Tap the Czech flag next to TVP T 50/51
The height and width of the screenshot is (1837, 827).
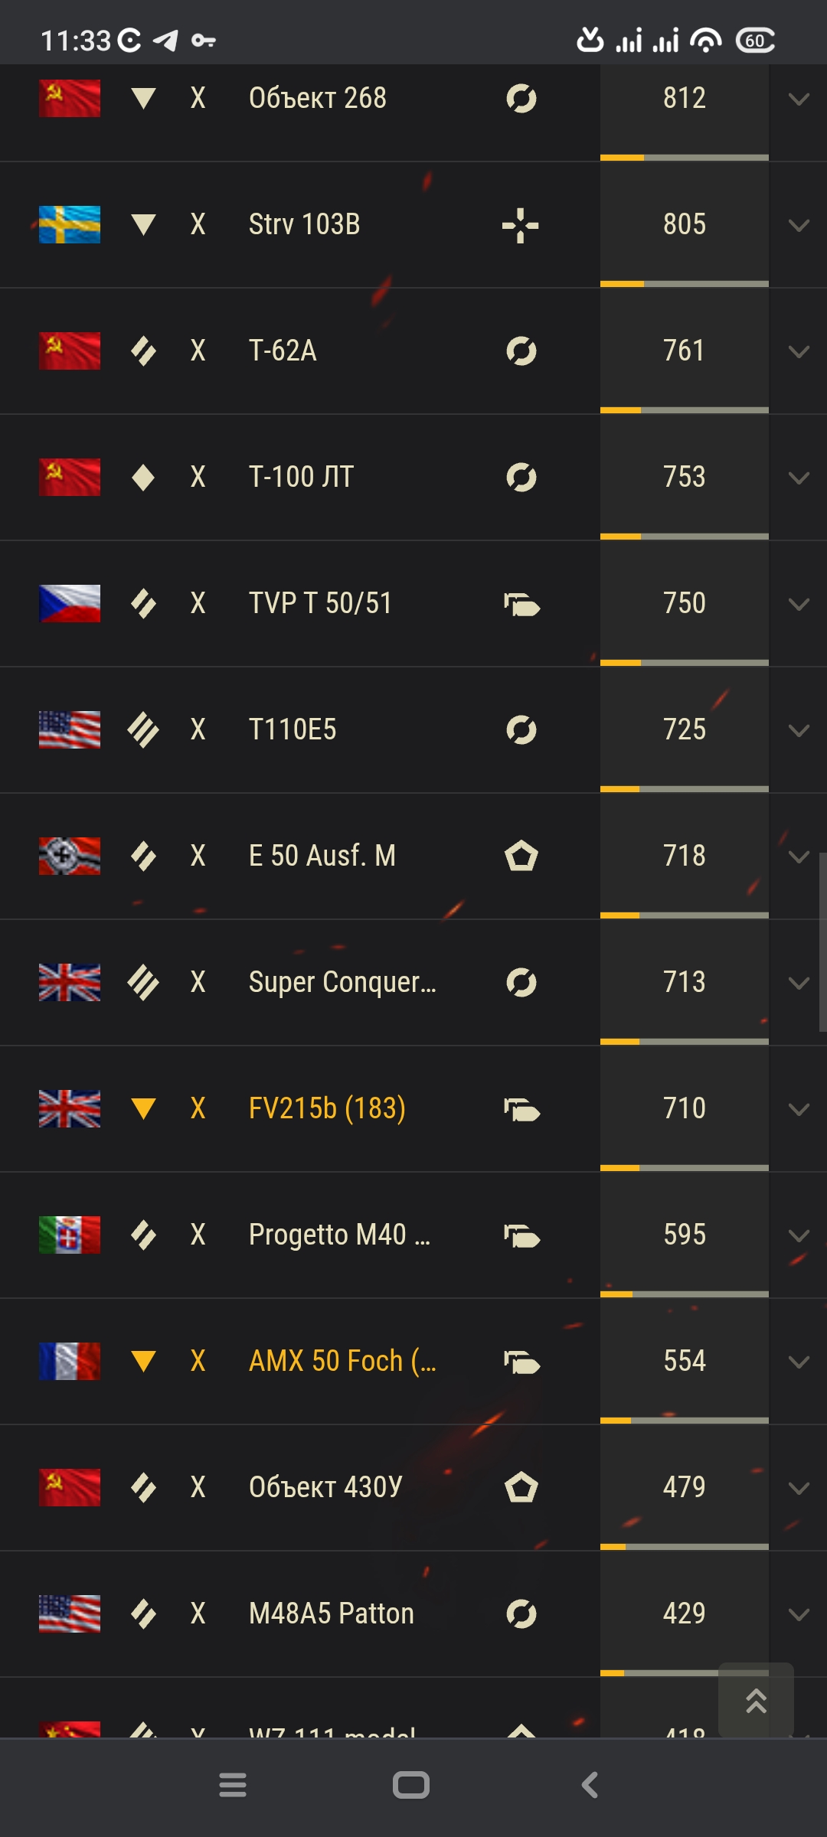click(70, 603)
